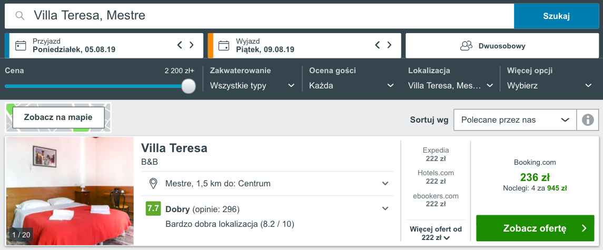
Task: Click the Cena price slider handle
Action: coord(189,86)
